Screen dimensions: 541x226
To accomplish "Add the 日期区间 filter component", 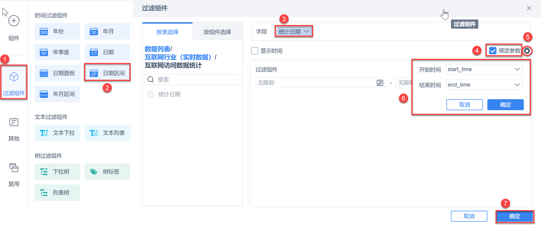I will 107,73.
